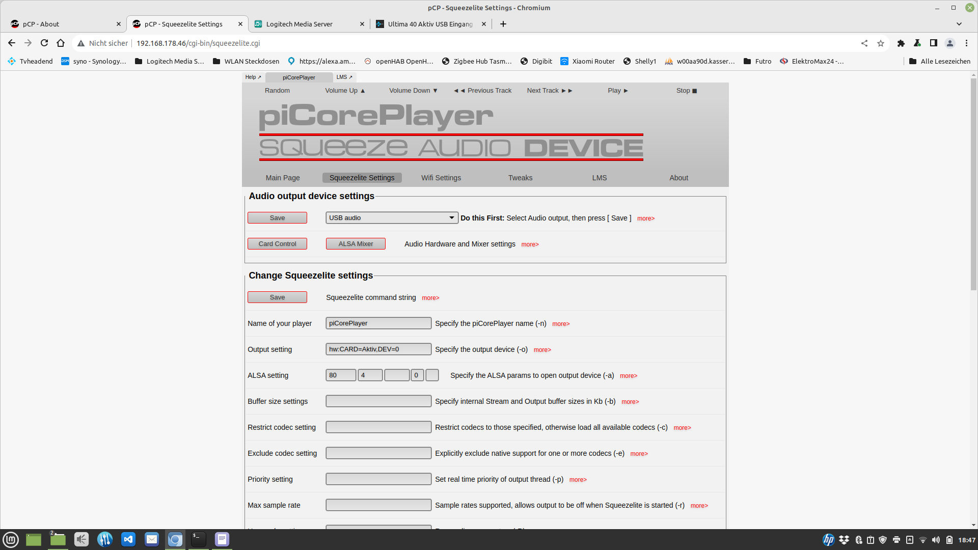Open the update shield tray icon
The height and width of the screenshot is (550, 978).
click(x=883, y=540)
